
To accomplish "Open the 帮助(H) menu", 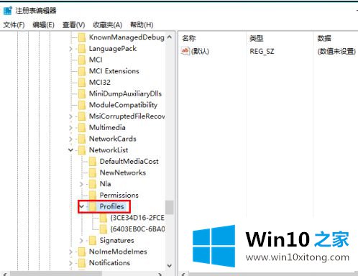I will [142, 25].
